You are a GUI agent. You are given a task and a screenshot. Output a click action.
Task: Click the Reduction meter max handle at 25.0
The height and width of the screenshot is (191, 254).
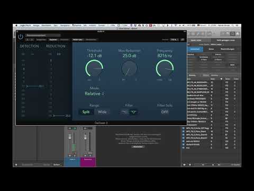click(x=53, y=116)
